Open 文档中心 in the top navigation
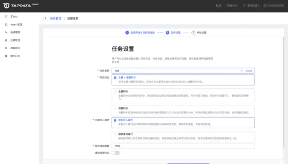Screen dimensions: 288x164 click(x=232, y=6)
